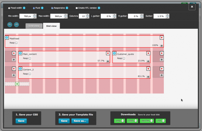This screenshot has height=131, width=202.
Task: Tick the Resp checkbox in Main_content
Action: click(x=30, y=58)
